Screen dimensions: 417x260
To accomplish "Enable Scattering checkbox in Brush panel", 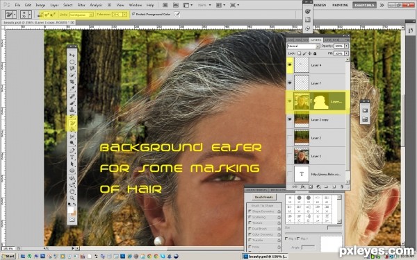I will tap(250, 217).
